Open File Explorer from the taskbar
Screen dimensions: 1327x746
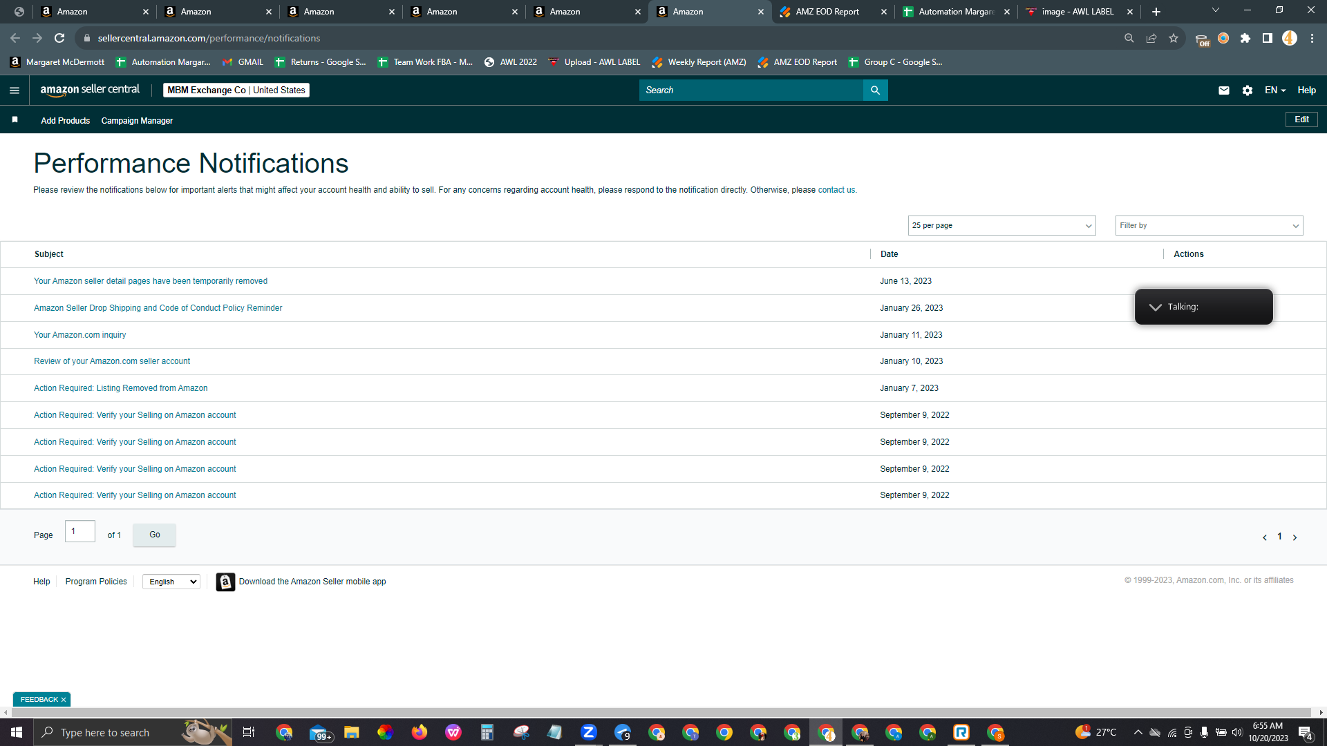(351, 732)
